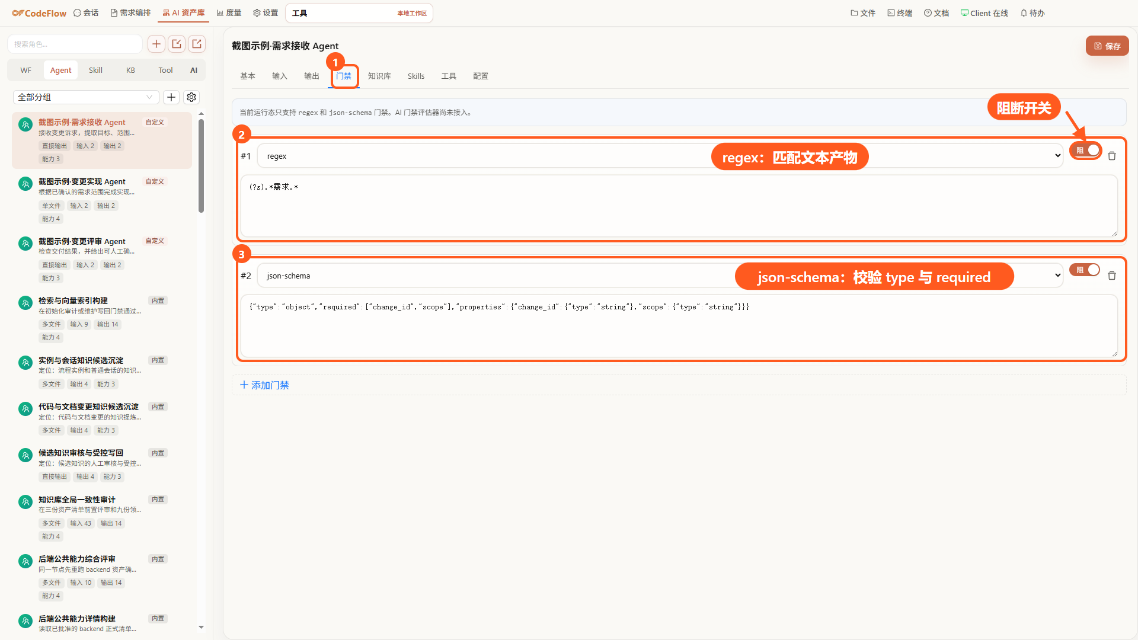Click avatar icon of 代码与文档变更知识候选沉淀

tap(25, 409)
